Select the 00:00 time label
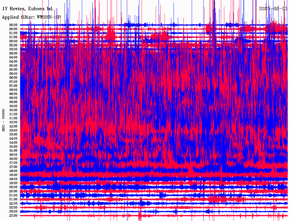Screen dimensions: 290x221 click(x=13, y=25)
